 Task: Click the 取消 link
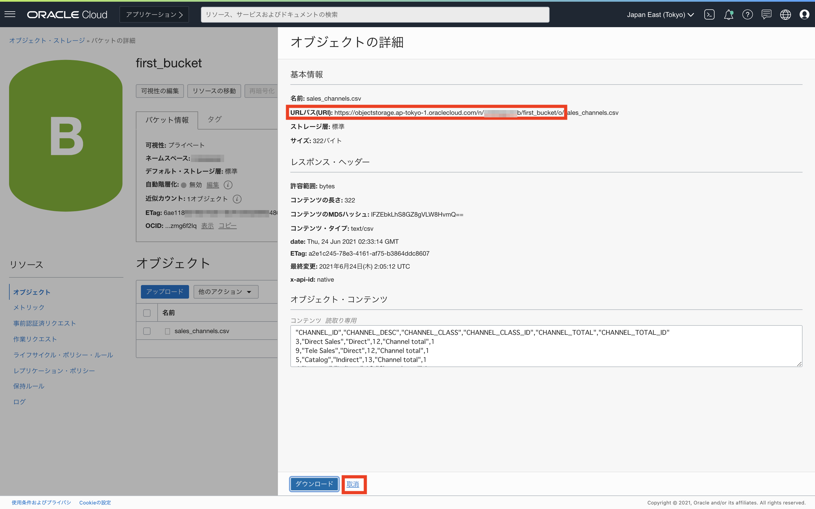(x=353, y=484)
